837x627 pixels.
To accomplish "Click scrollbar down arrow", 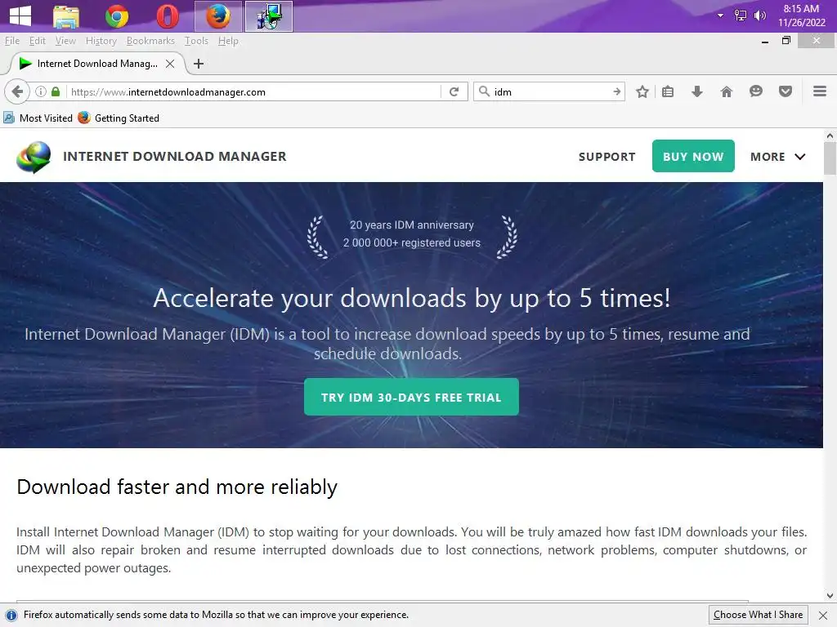I will 830,595.
